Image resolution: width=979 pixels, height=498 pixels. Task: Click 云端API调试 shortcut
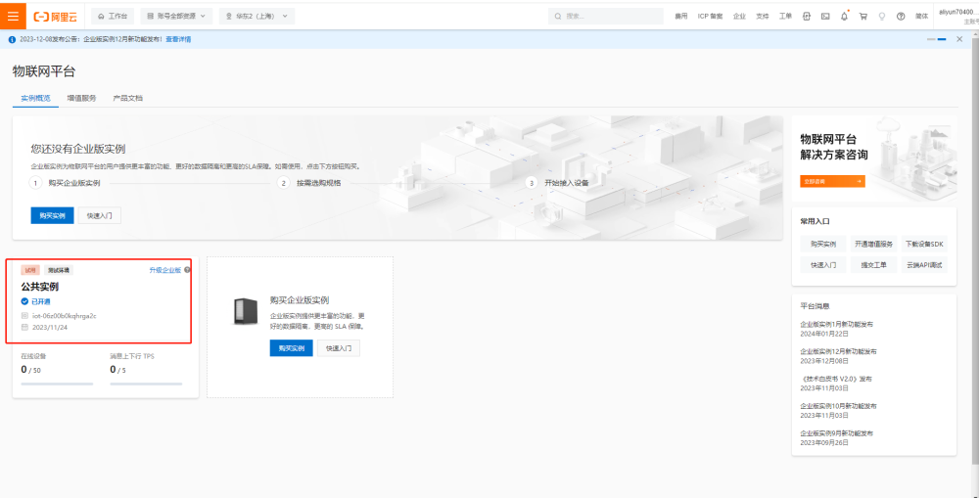click(924, 264)
